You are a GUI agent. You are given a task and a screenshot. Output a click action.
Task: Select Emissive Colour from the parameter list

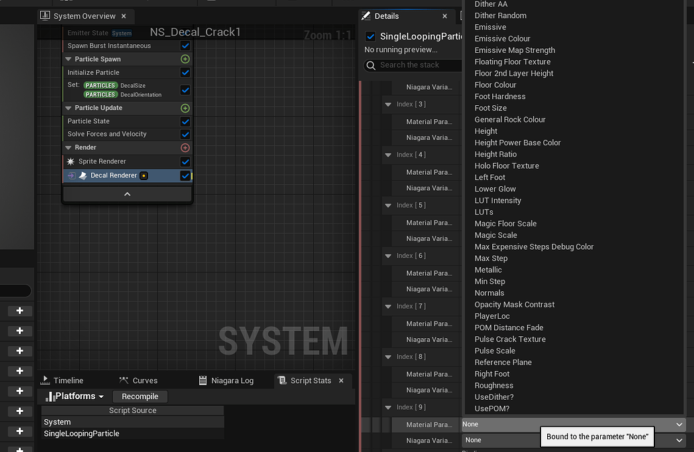502,38
